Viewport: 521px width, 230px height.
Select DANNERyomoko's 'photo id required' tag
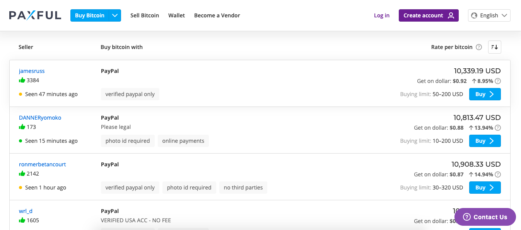pos(128,141)
